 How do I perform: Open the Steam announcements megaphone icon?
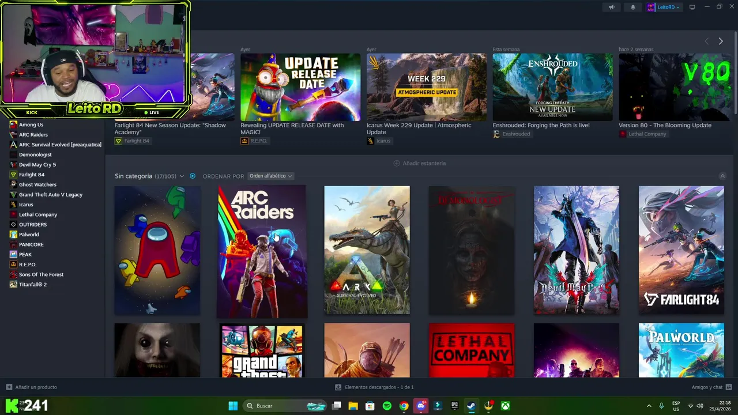tap(612, 7)
